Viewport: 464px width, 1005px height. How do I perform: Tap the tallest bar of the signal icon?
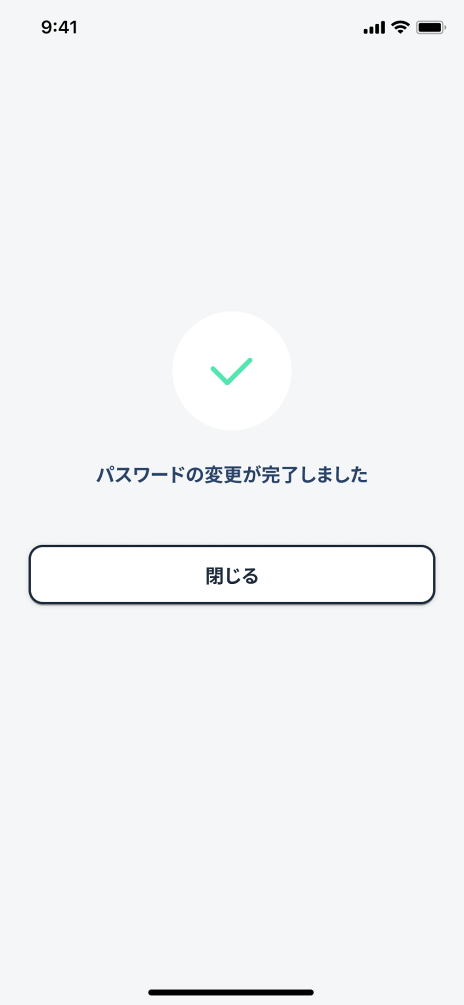[383, 27]
